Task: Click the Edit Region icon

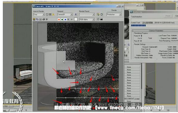Action: point(47,14)
